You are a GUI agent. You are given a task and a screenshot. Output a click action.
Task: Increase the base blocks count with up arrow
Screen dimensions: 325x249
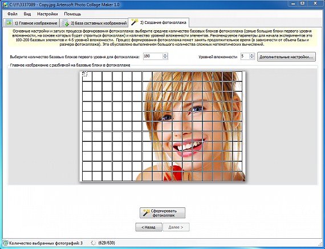coord(165,55)
